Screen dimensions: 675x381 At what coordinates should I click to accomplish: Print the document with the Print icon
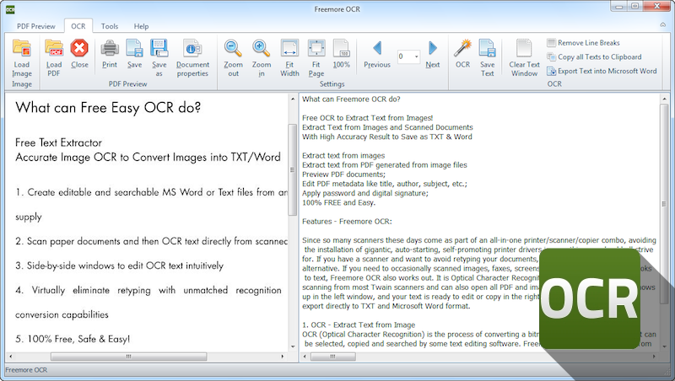pyautogui.click(x=110, y=48)
